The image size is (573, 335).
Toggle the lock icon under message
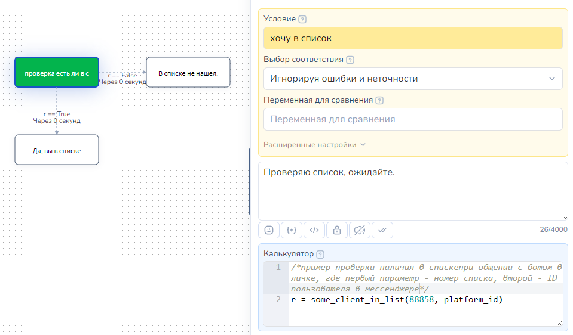coord(337,229)
